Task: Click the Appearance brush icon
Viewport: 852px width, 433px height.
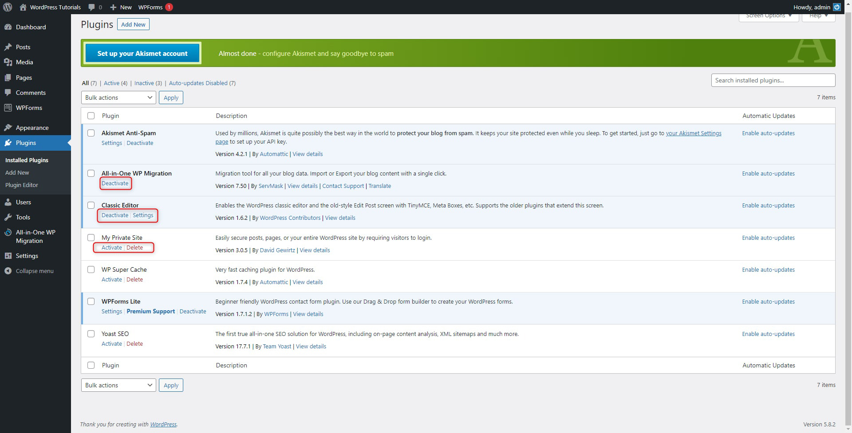Action: 8,128
